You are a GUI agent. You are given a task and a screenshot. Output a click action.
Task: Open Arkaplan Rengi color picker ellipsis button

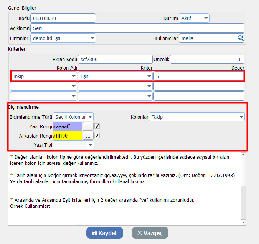click(x=88, y=136)
